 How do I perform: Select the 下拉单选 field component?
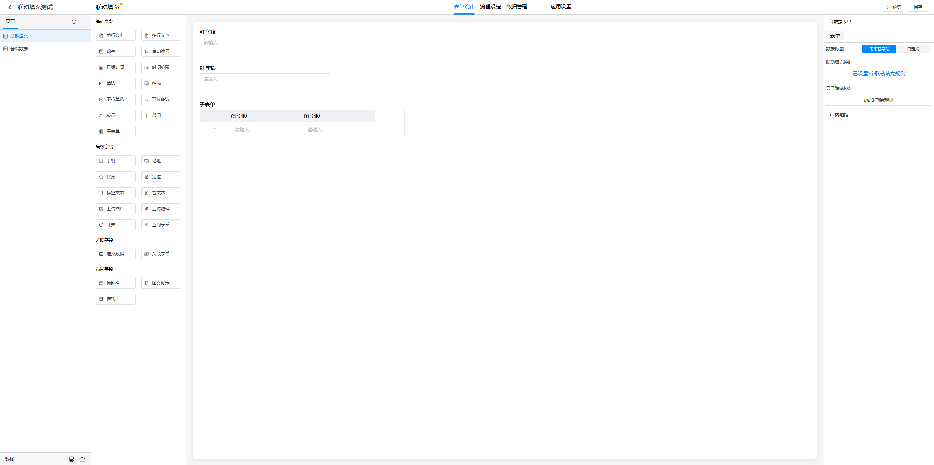tap(116, 99)
